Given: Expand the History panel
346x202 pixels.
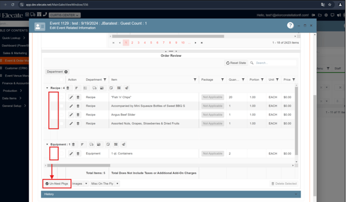Looking at the screenshot, I should point(170,194).
